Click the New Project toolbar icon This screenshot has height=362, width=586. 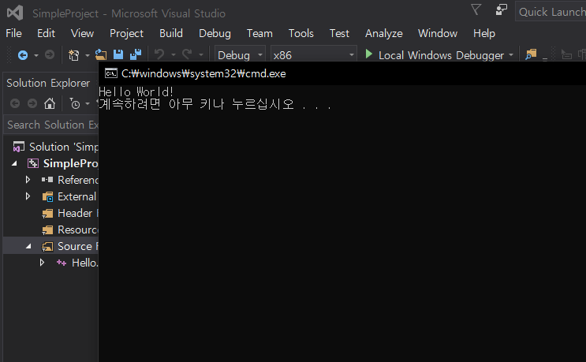(73, 55)
